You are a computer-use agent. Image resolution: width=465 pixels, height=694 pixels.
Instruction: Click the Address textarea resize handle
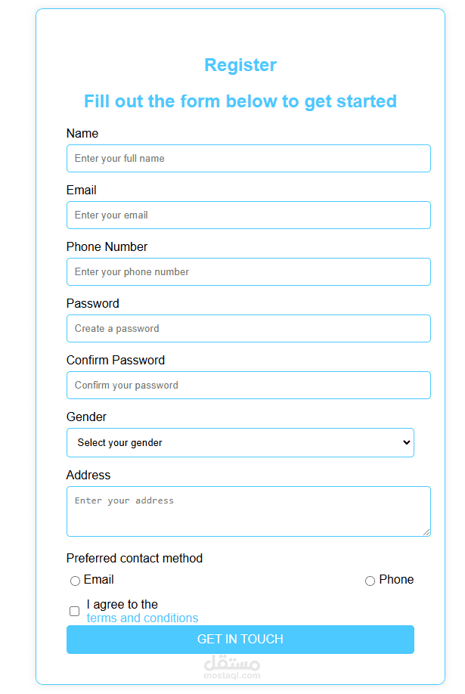(x=426, y=532)
